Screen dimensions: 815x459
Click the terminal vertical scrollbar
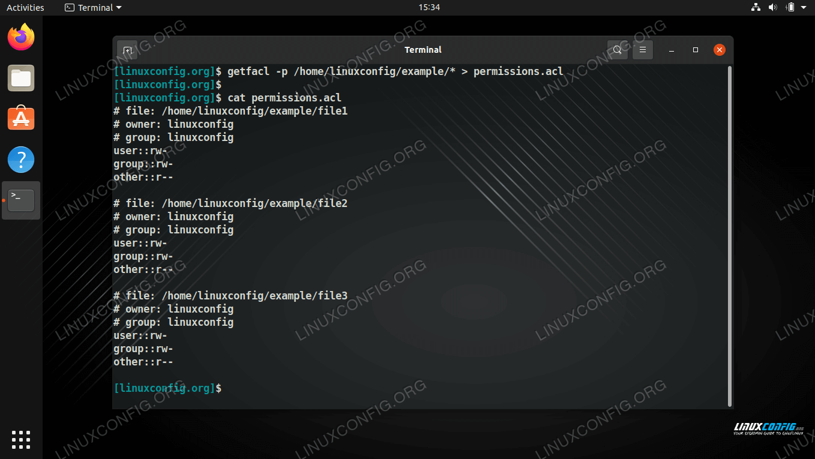(730, 234)
